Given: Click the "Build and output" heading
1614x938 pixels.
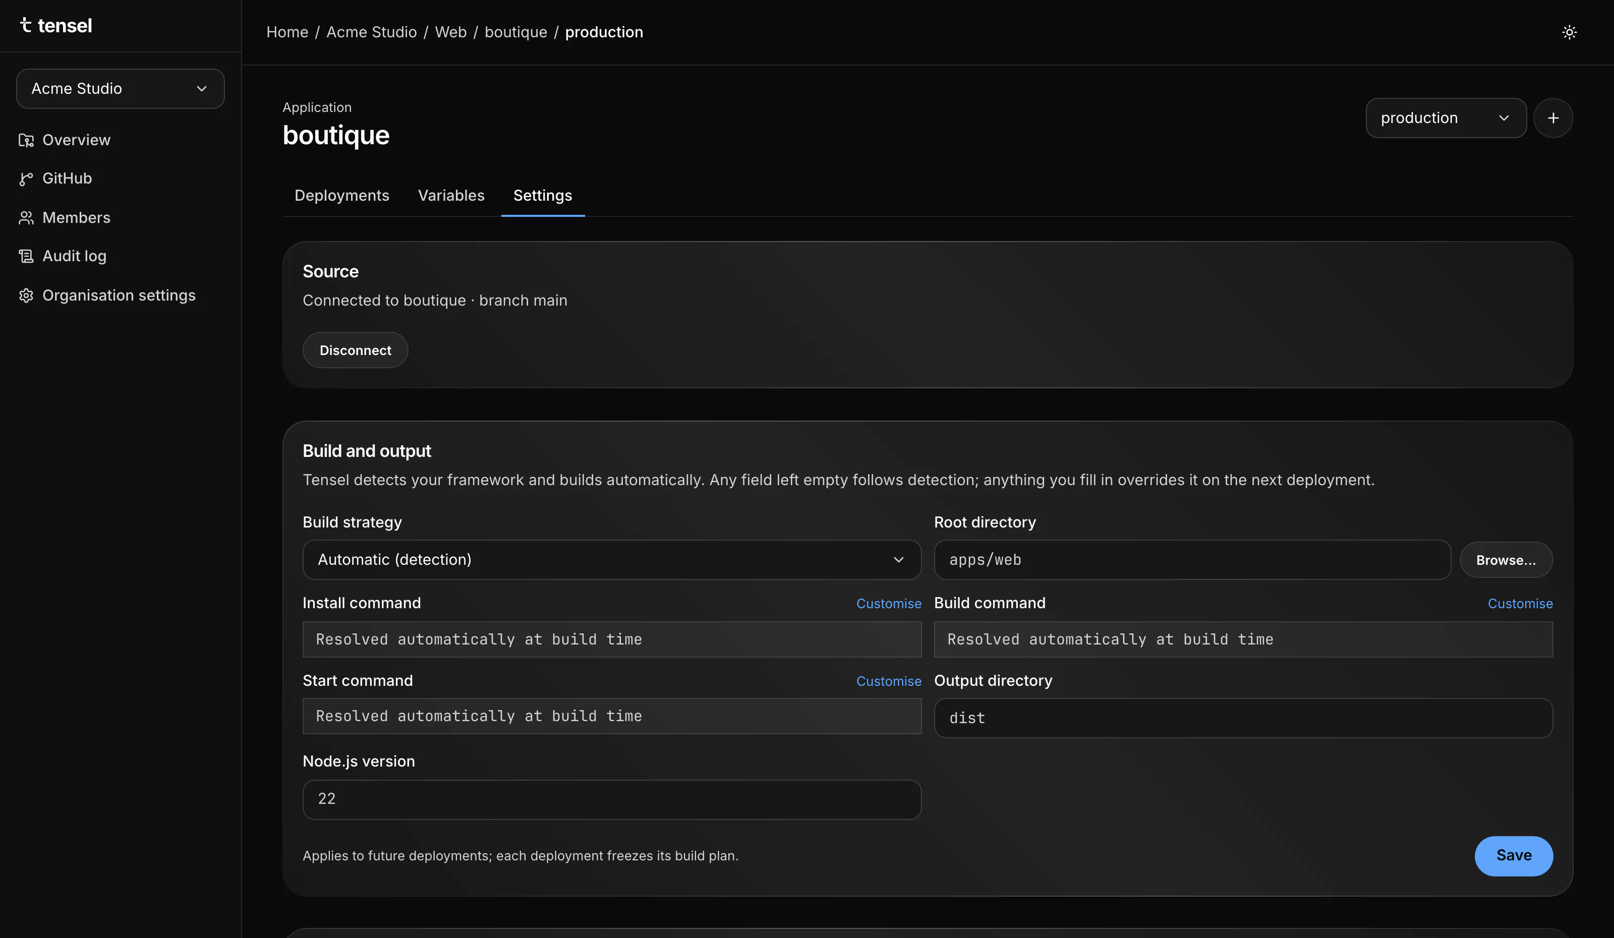Looking at the screenshot, I should point(366,451).
